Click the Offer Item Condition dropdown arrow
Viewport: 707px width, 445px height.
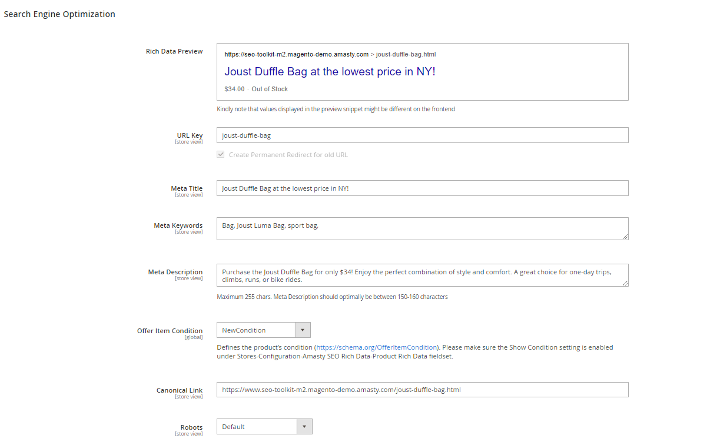coord(303,330)
